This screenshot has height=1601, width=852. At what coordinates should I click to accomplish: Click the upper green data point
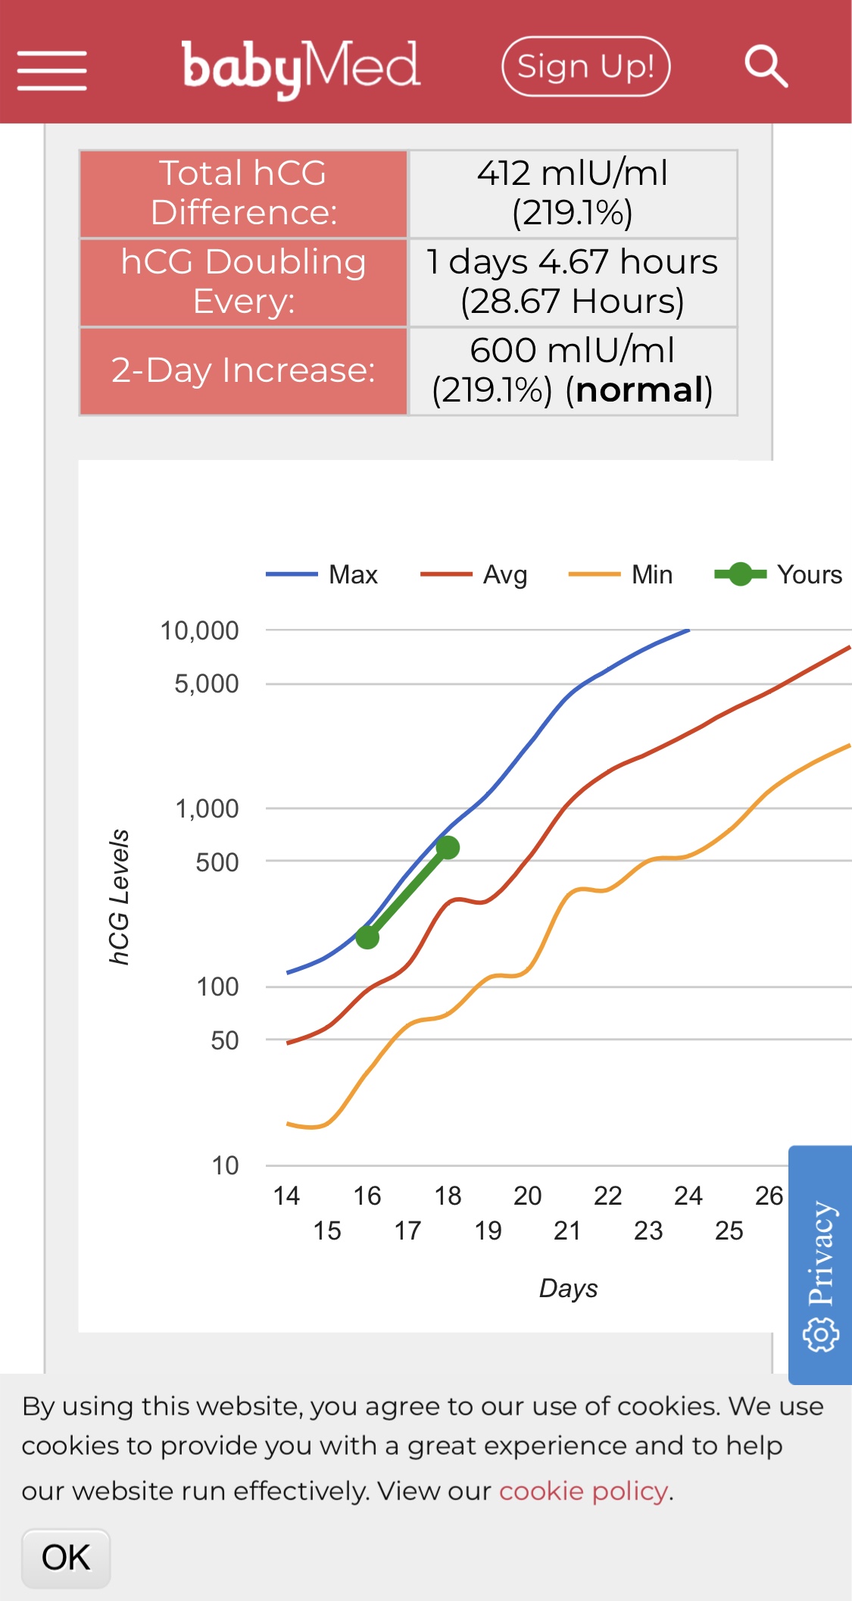448,847
